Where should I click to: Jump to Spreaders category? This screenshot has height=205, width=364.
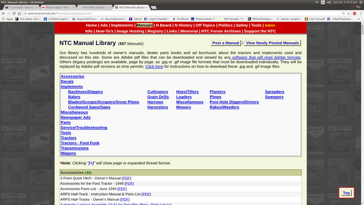pos(275,92)
